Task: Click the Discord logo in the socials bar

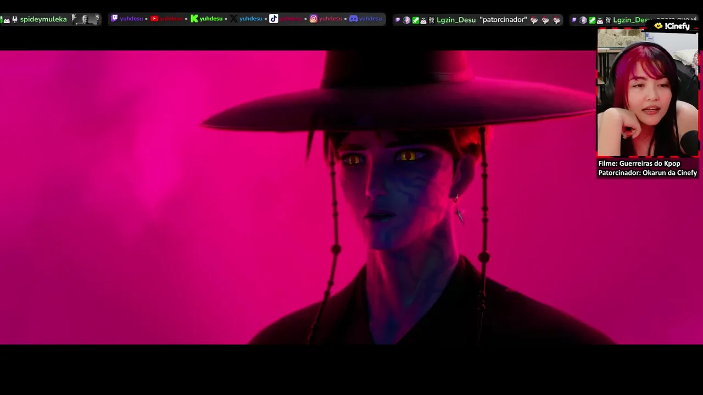Action: [x=353, y=19]
